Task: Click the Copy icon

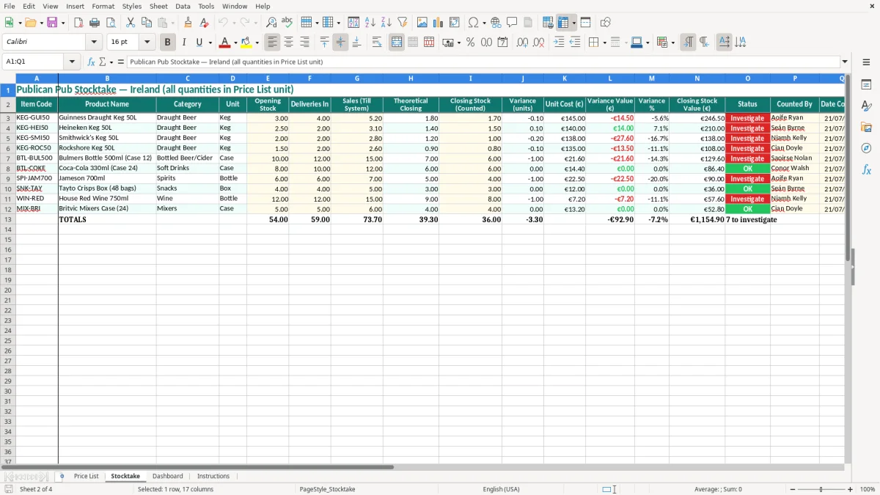Action: pos(147,23)
